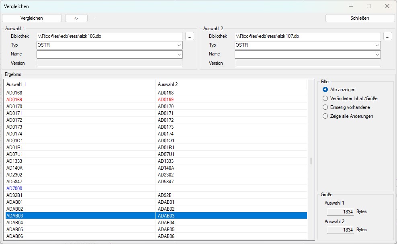Viewport: 397px width, 244px height.
Task: Select the blue AD7000 row
Action: click(x=14, y=189)
